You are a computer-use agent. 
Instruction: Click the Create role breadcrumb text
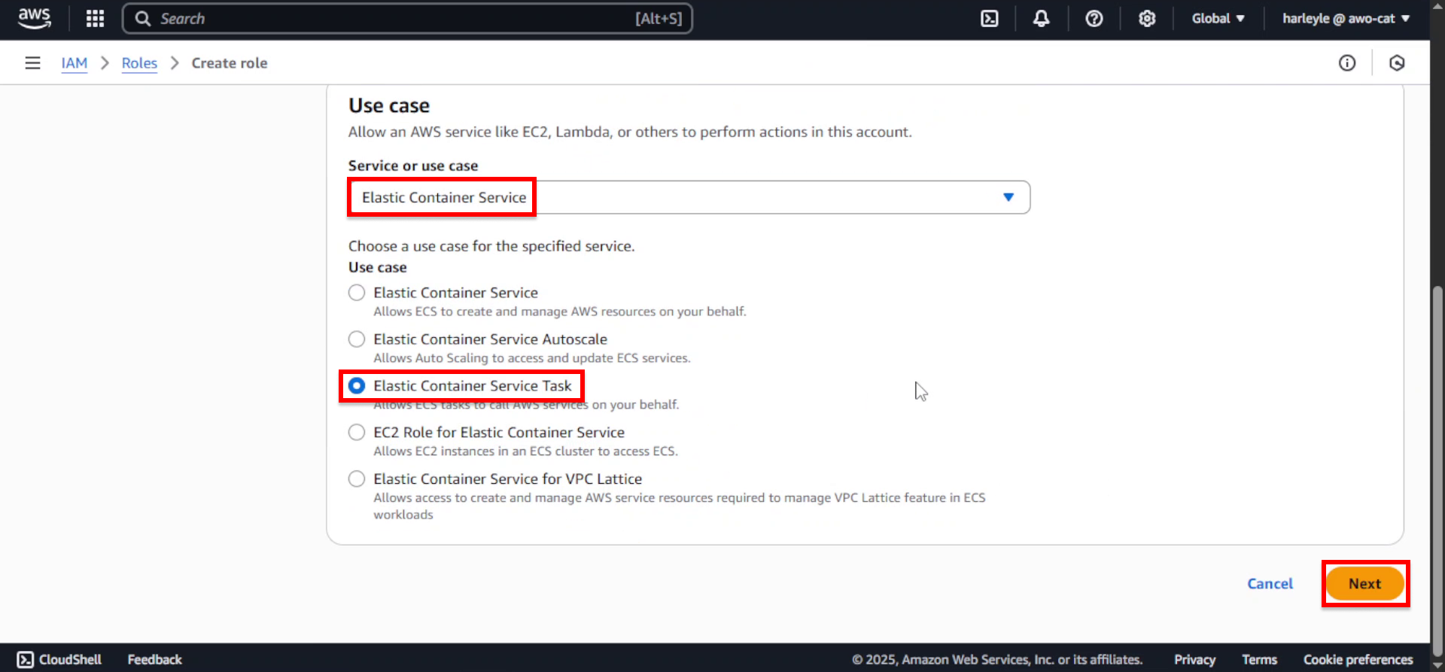click(230, 63)
